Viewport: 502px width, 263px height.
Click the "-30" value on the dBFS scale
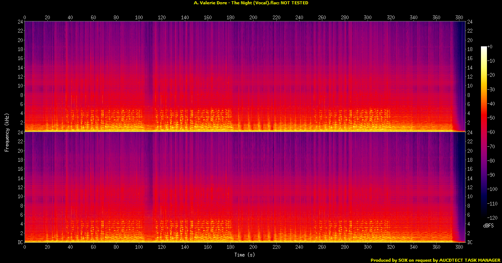pyautogui.click(x=491, y=90)
